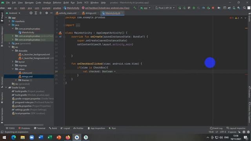Toggle the Build Variants side tab

pyautogui.click(x=2, y=116)
